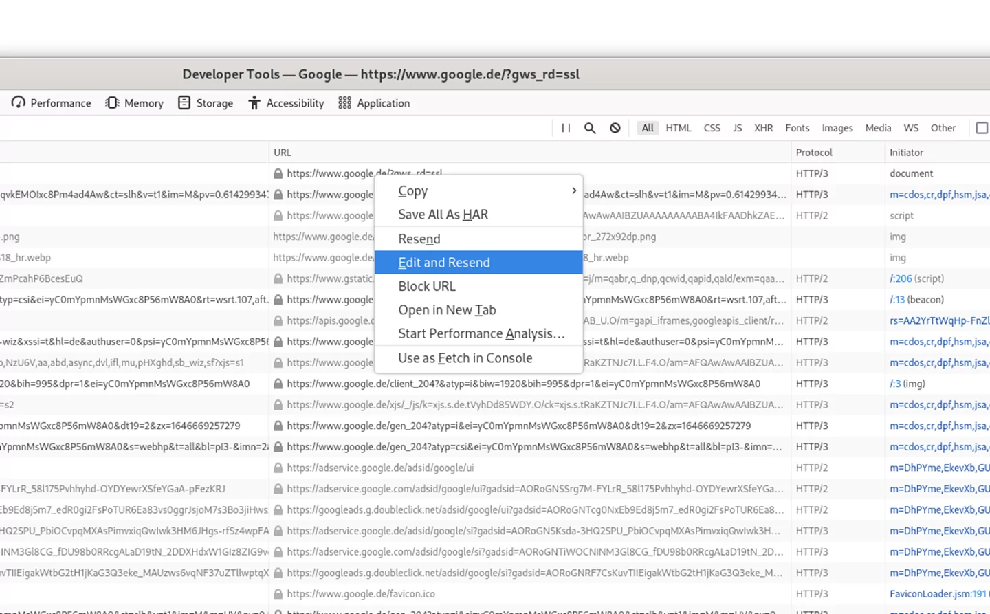Screen dimensions: 990x614
Task: Toggle the CSS request filter
Action: [712, 128]
